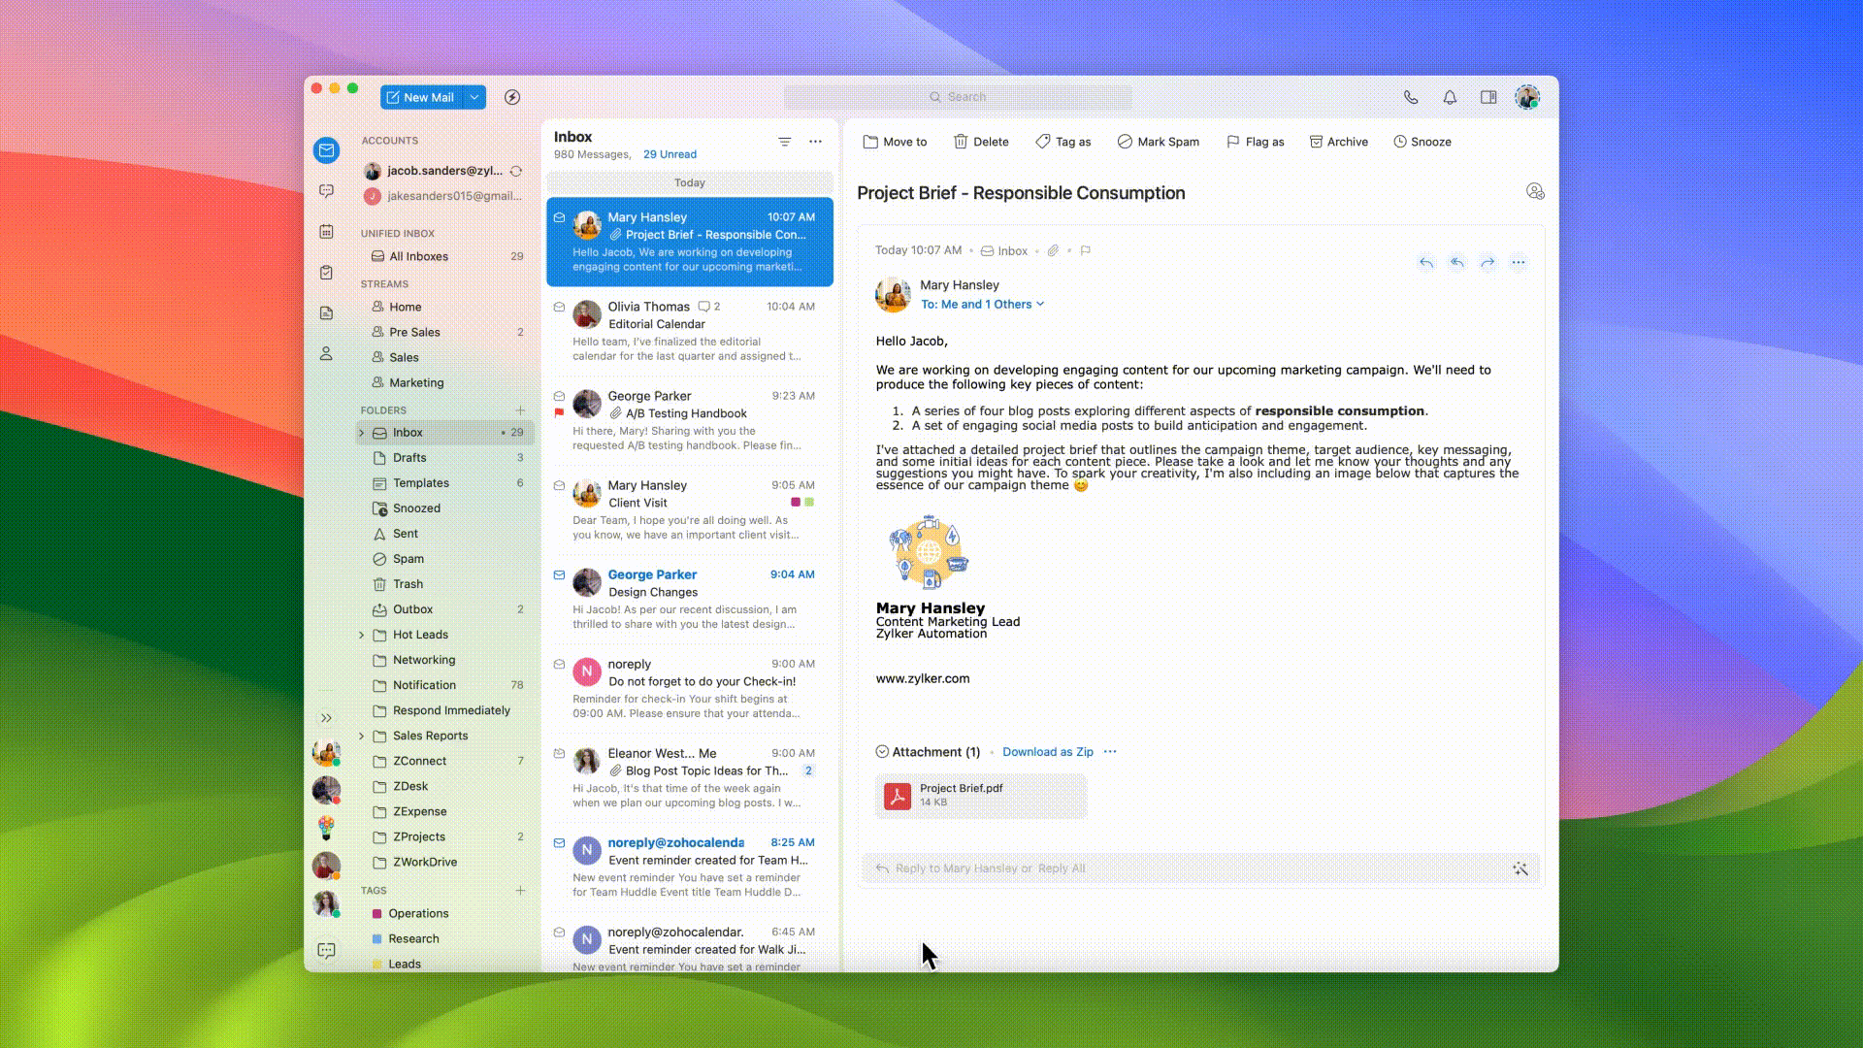
Task: Open the Contacts icon in left rail
Action: click(x=326, y=354)
